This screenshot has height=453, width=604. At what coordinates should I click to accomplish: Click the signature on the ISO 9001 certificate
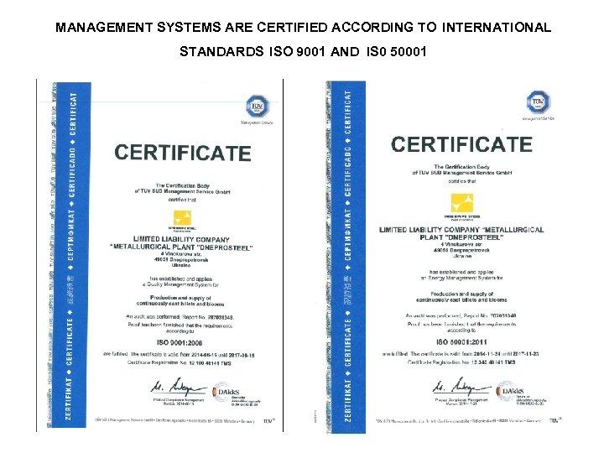(179, 387)
